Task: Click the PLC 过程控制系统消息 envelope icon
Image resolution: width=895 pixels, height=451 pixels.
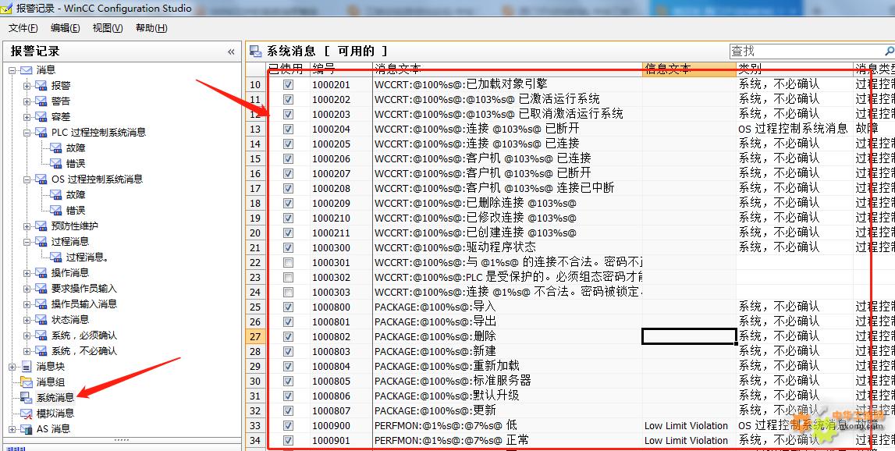Action: [41, 132]
